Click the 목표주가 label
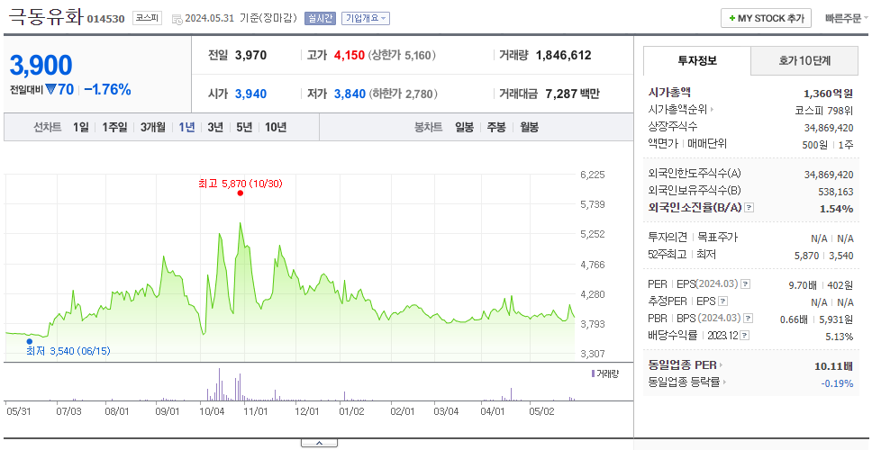 tap(718, 238)
